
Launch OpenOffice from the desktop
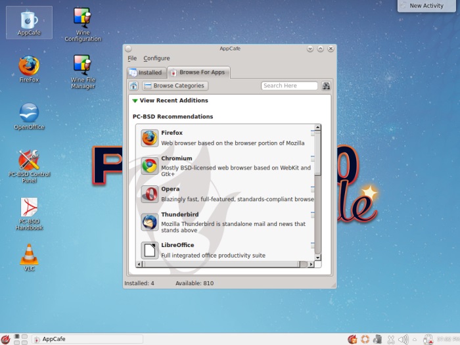coord(29,116)
